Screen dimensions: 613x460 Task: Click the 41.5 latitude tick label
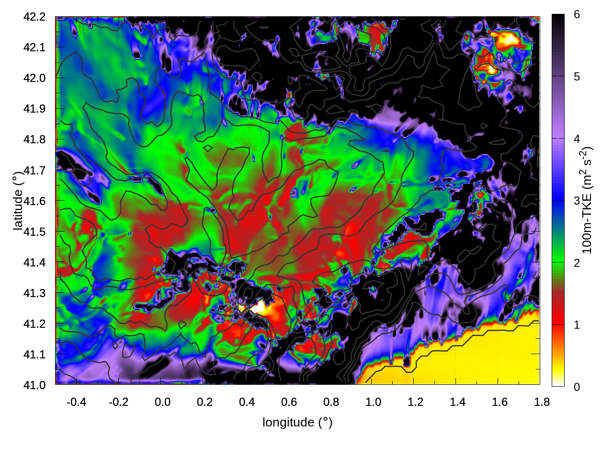click(x=34, y=231)
